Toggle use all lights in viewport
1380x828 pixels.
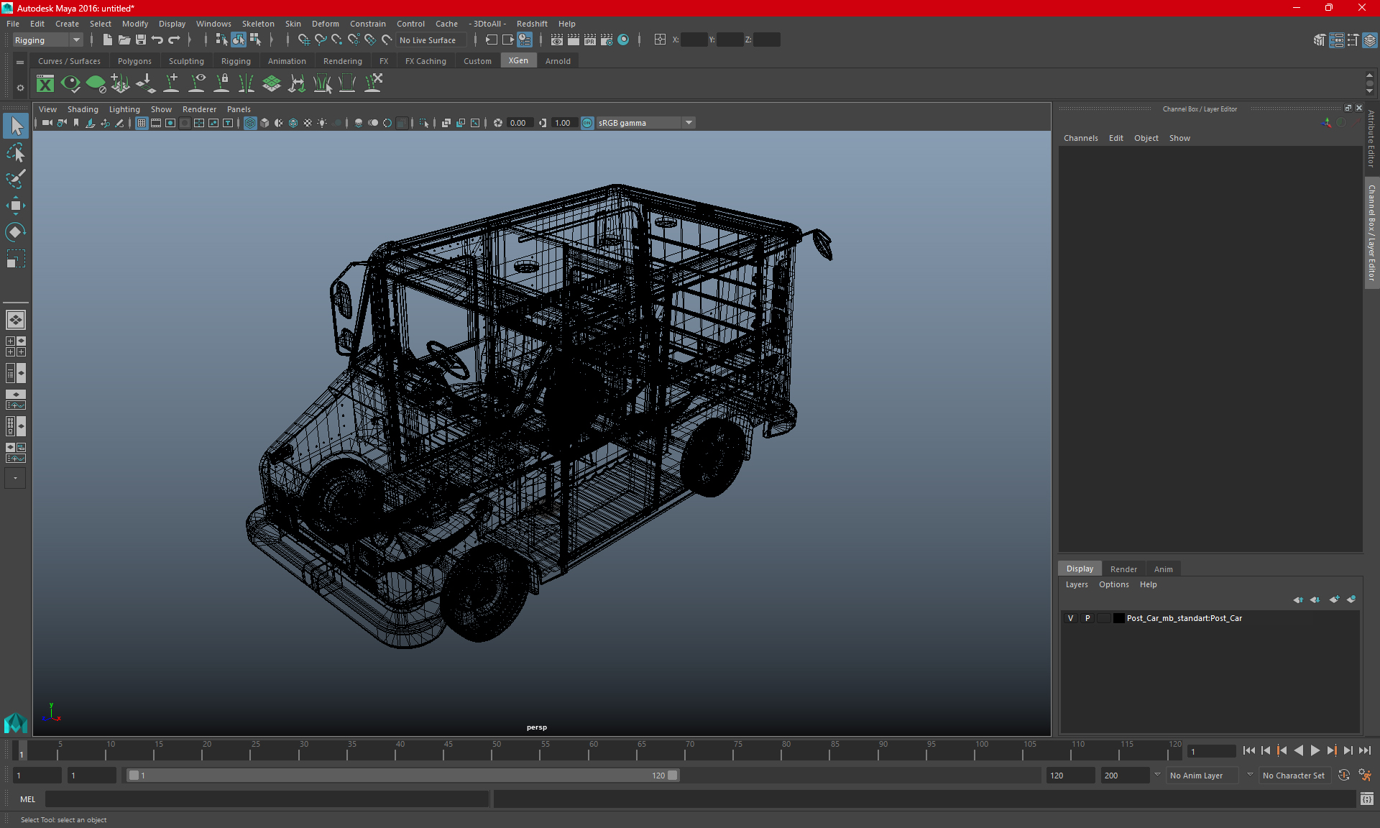(322, 123)
